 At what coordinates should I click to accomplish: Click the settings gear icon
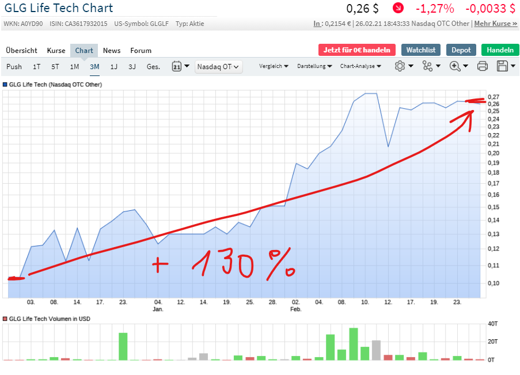pos(400,66)
